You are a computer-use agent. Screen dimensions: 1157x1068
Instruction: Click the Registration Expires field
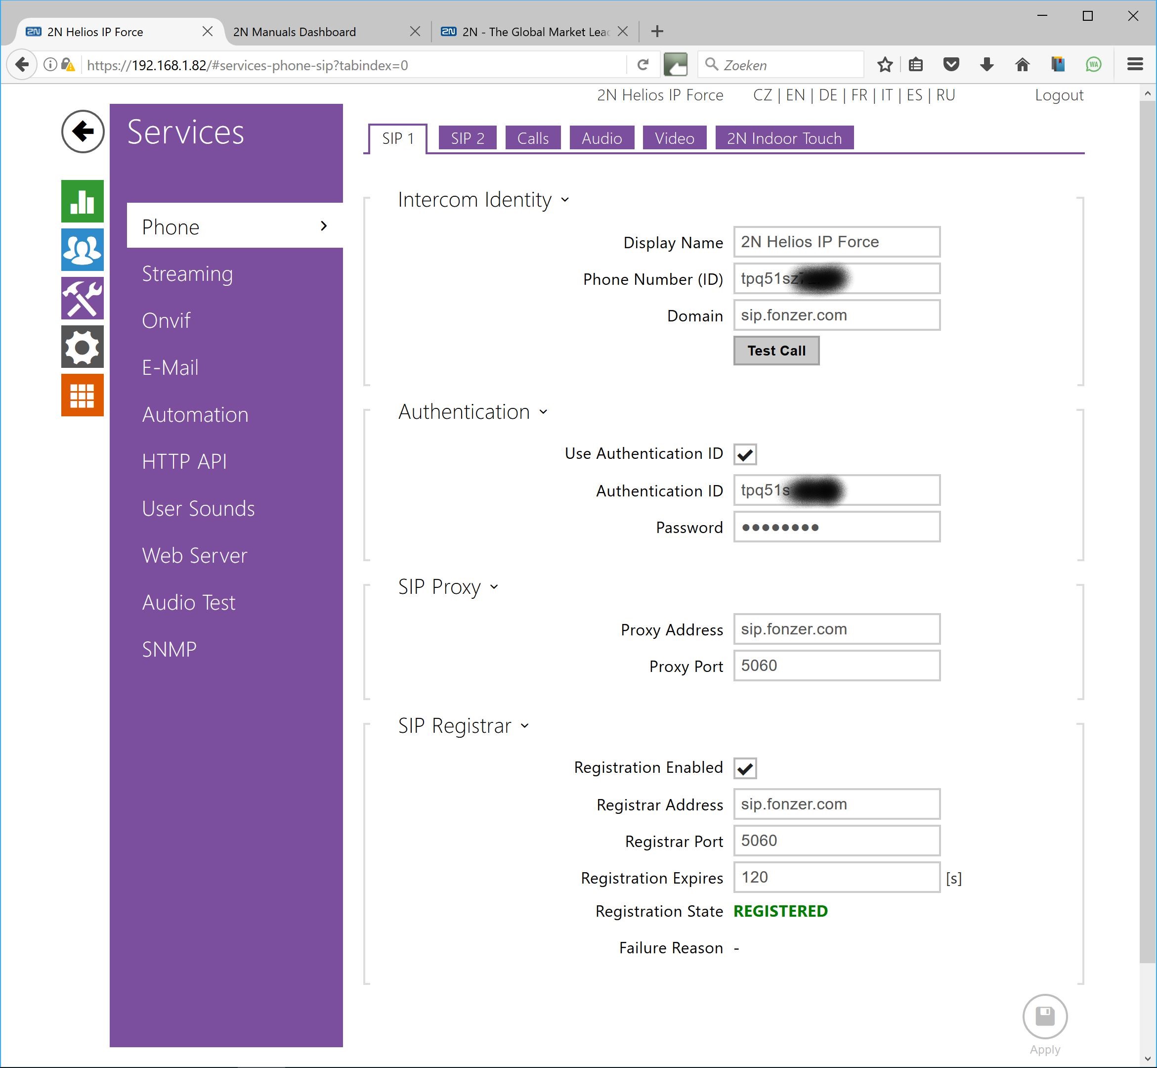coord(836,877)
